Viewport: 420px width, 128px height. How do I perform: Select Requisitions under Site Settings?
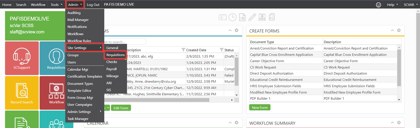point(115,55)
